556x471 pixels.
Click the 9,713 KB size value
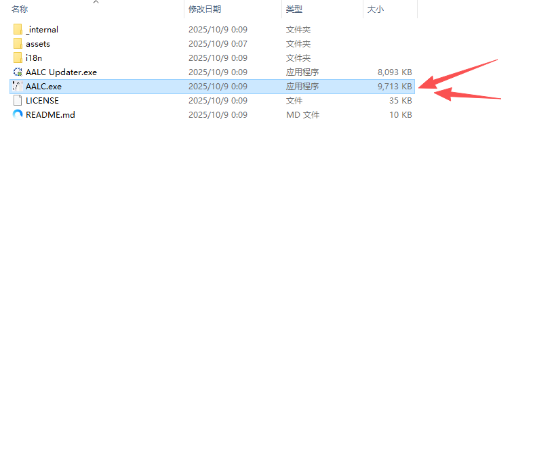pyautogui.click(x=395, y=87)
